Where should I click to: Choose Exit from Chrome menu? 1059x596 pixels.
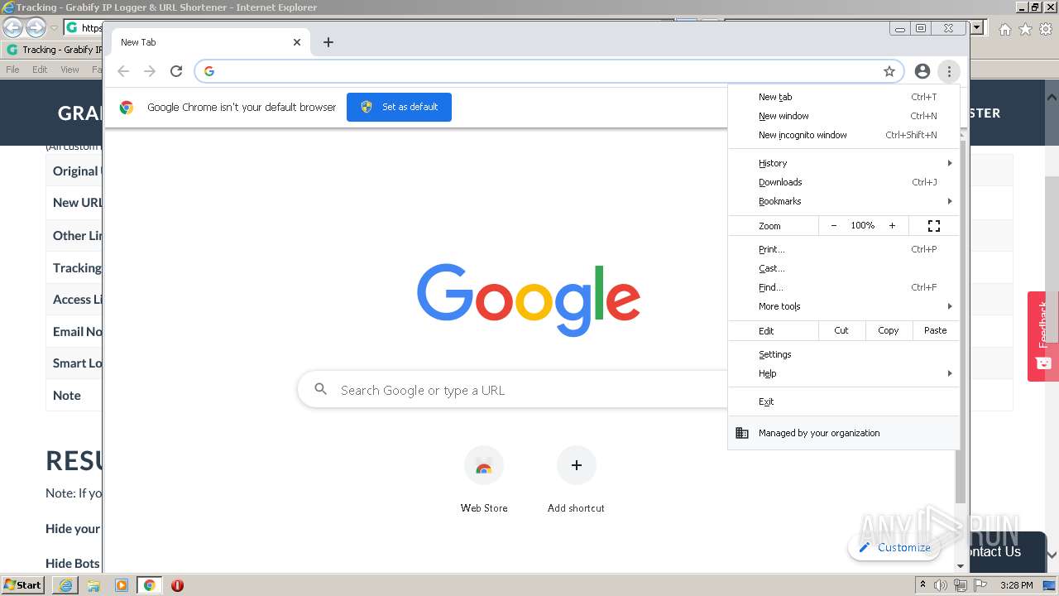point(844,401)
